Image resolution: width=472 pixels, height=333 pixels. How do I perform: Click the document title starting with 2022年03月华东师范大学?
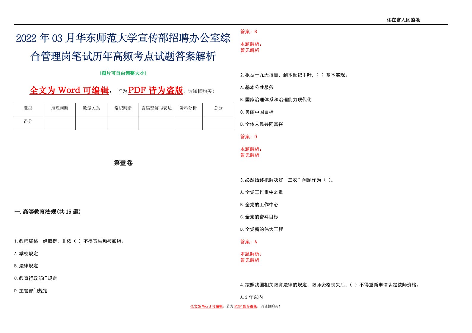(x=123, y=47)
